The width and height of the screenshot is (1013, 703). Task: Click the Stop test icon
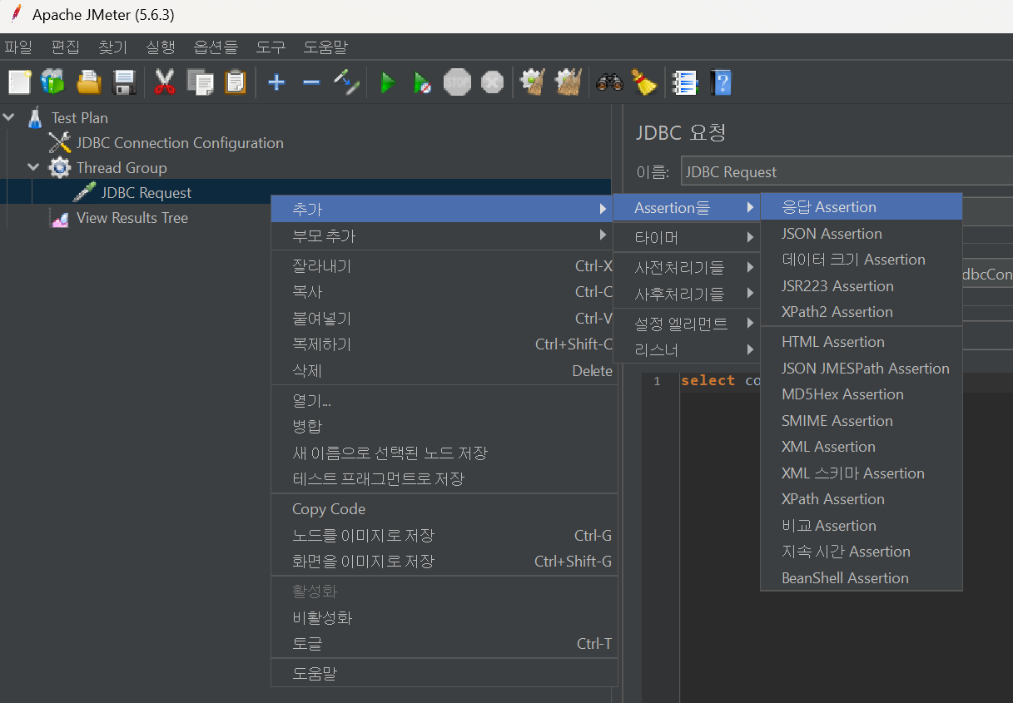click(x=457, y=82)
